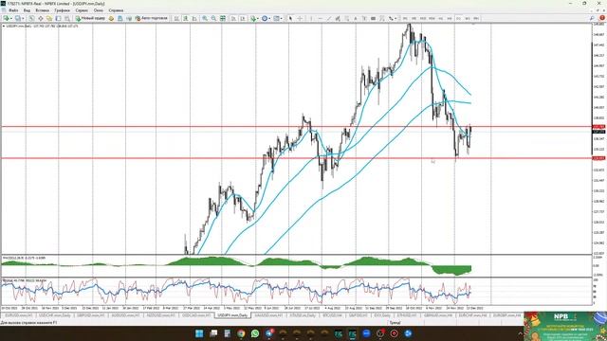The image size is (607, 341).
Task: Switch chart to W1 timeframe
Action: pyautogui.click(x=468, y=18)
